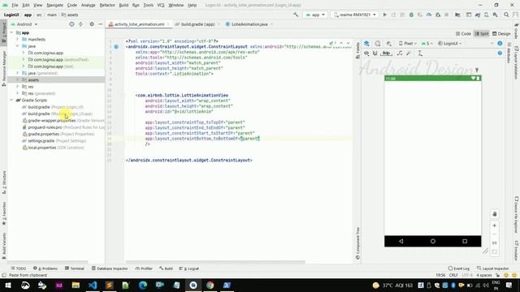The height and width of the screenshot is (292, 520).
Task: Open the VCS menu
Action: 161,6
